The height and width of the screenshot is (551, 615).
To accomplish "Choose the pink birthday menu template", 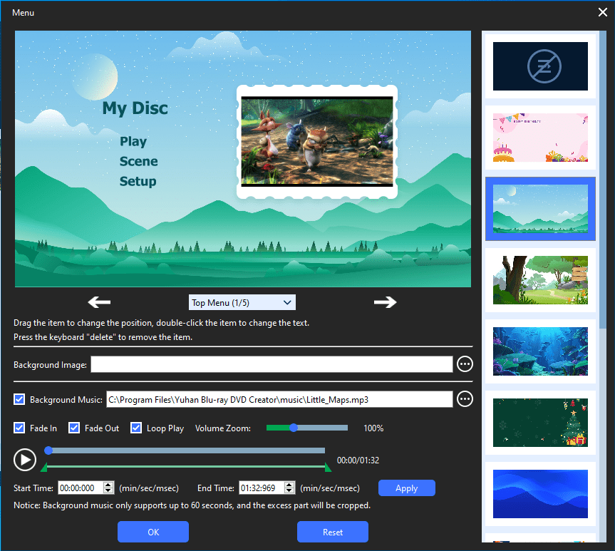I will (540, 138).
